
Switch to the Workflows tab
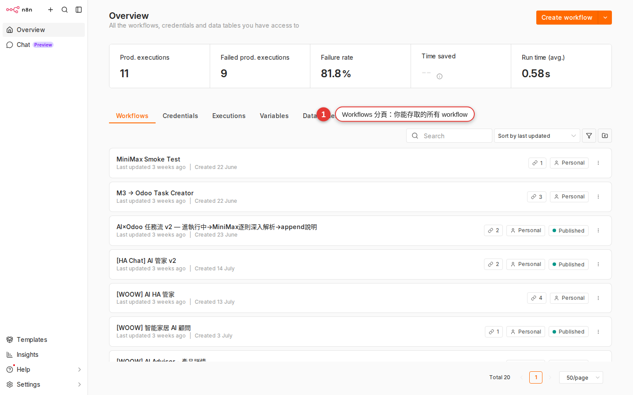[132, 116]
